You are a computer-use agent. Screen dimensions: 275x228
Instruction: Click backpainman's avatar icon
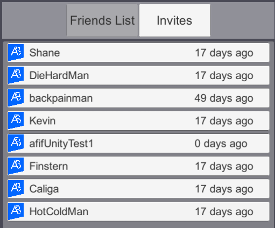coord(16,98)
